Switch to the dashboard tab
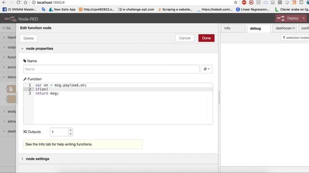This screenshot has height=173, width=309. coord(284,28)
